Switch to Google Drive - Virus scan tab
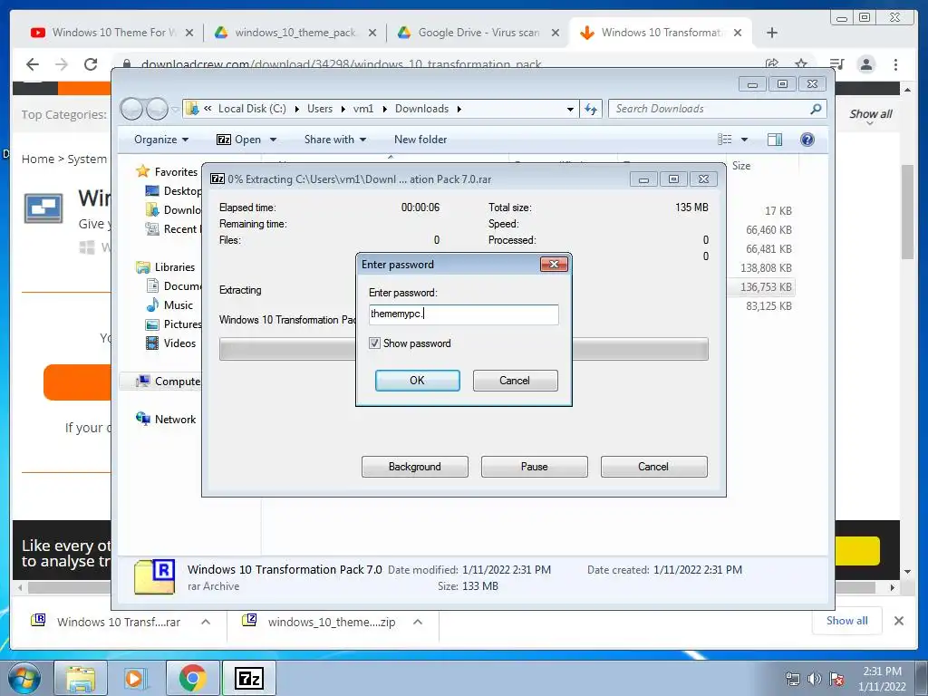The image size is (928, 696). [x=478, y=33]
